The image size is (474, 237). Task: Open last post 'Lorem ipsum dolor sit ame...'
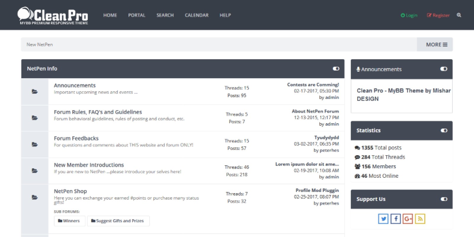coord(307,164)
